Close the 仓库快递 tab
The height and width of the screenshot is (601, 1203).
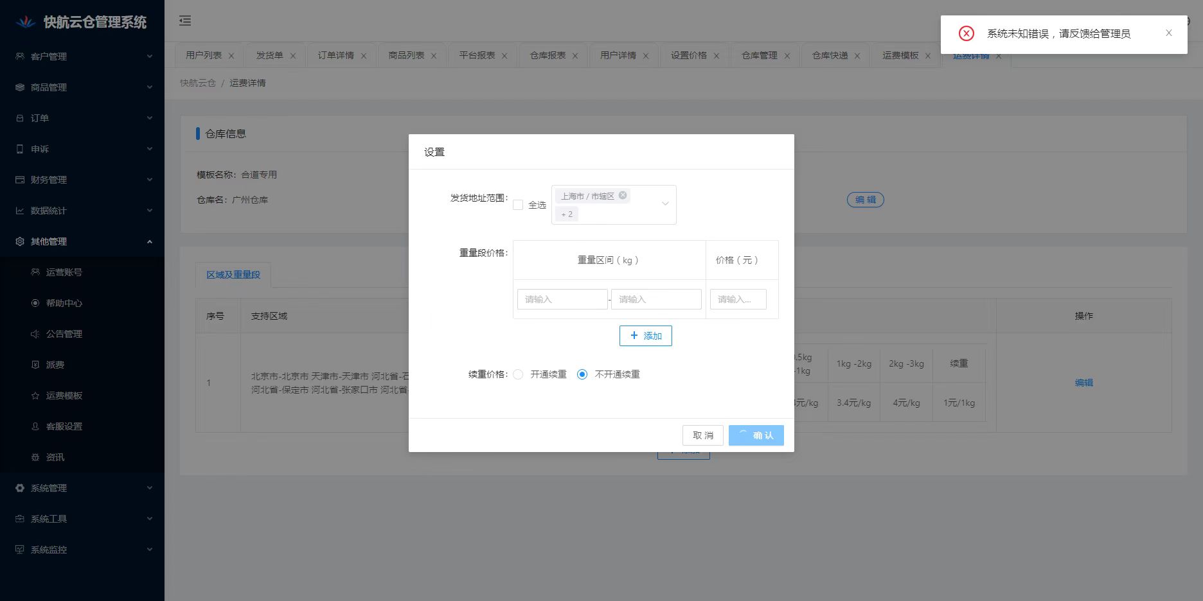click(x=857, y=56)
